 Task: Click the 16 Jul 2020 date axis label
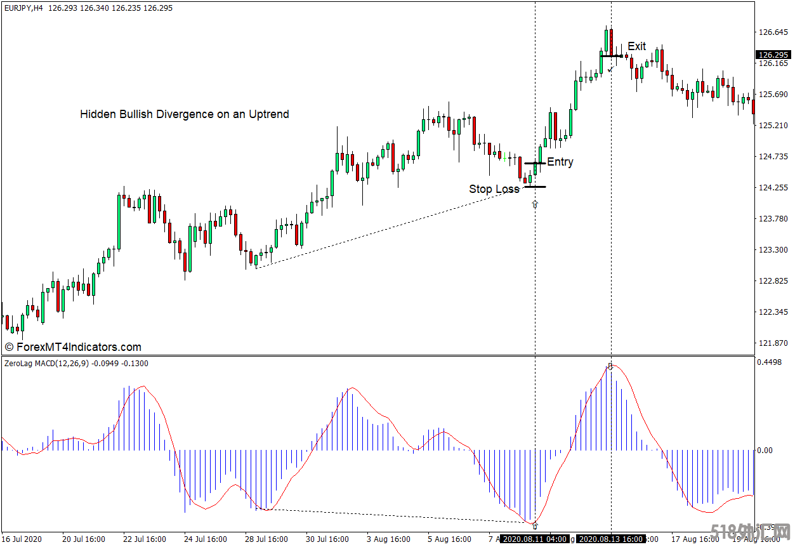click(x=22, y=539)
